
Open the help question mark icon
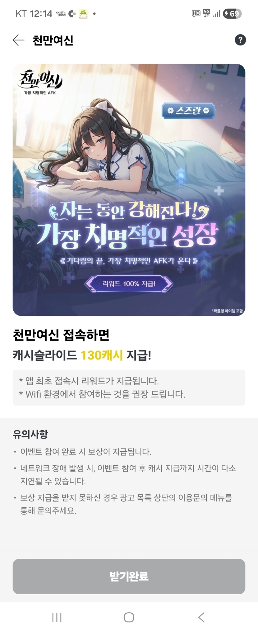coord(240,40)
